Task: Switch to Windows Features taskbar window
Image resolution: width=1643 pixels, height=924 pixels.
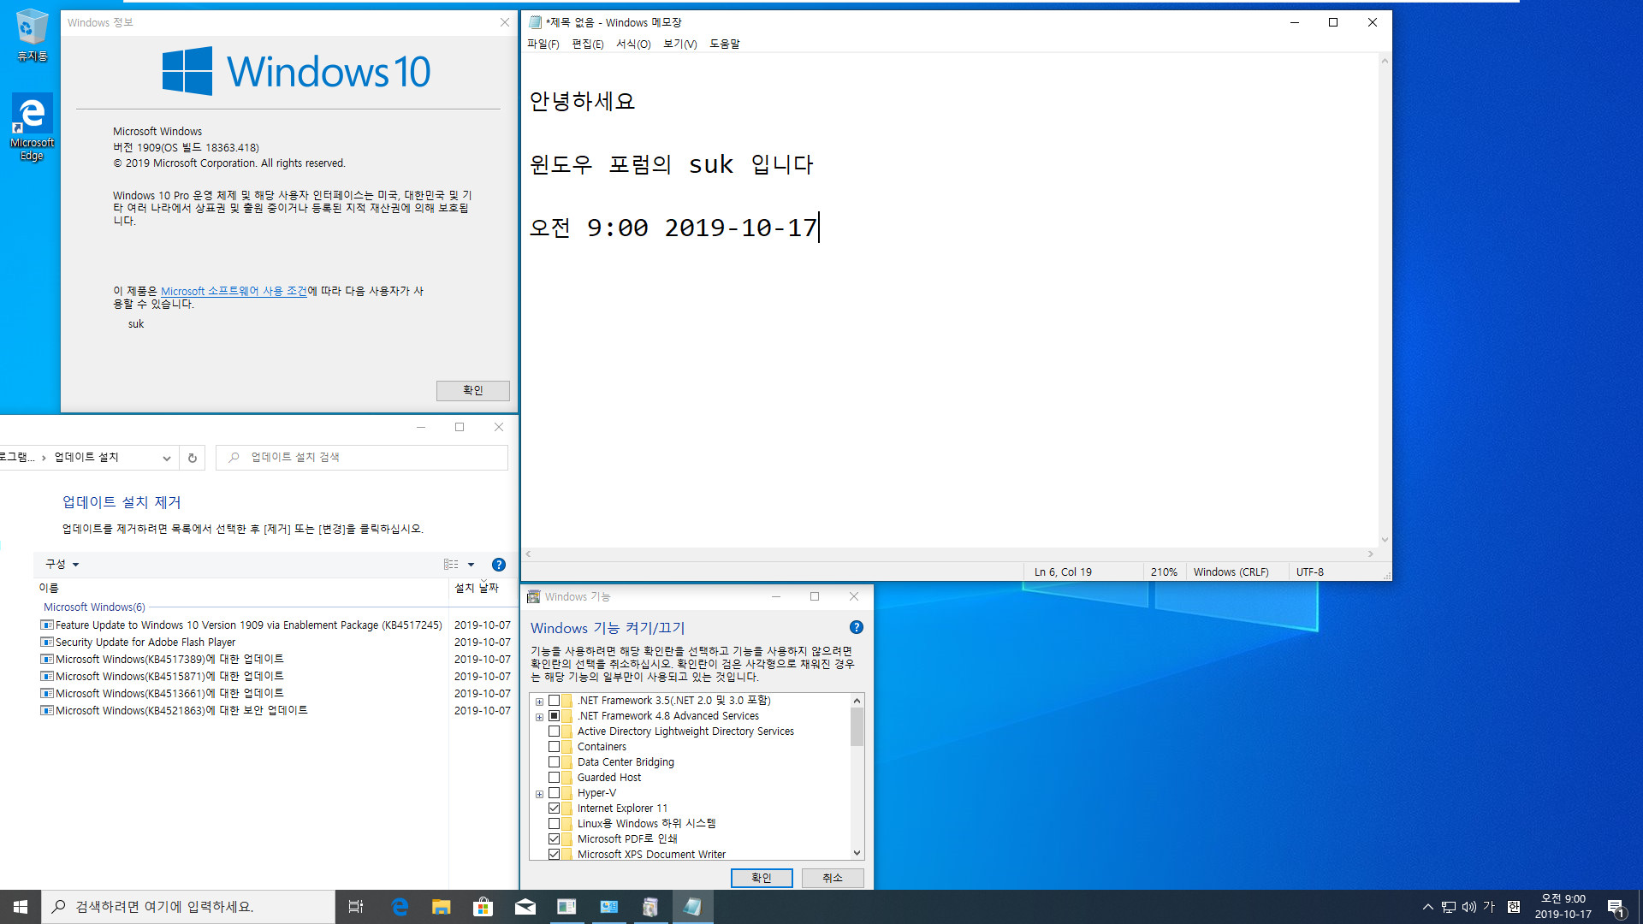Action: (x=651, y=907)
